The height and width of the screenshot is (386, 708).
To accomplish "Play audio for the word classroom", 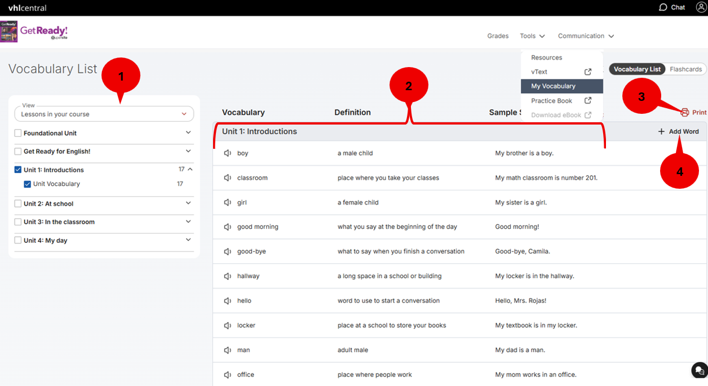I will pyautogui.click(x=228, y=178).
